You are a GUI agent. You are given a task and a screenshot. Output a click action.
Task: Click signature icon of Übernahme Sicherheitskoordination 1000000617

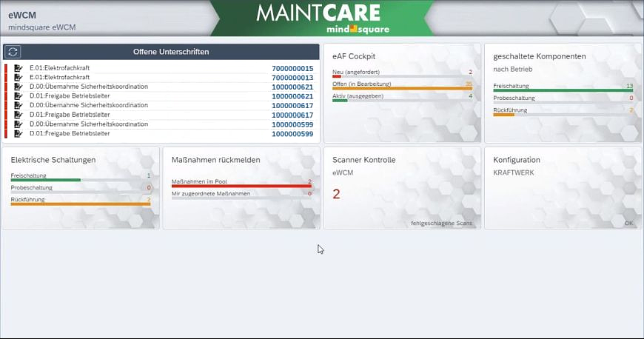coord(18,106)
